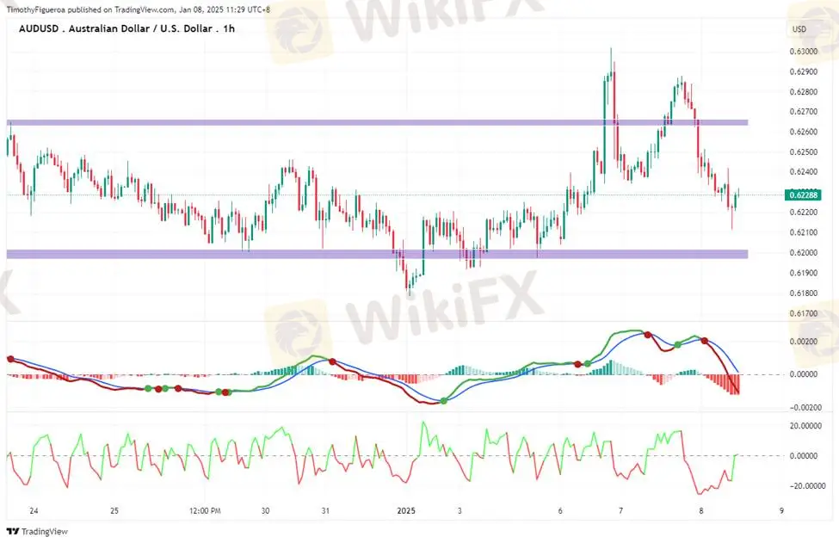Click the 0.62000 price axis label

click(804, 252)
